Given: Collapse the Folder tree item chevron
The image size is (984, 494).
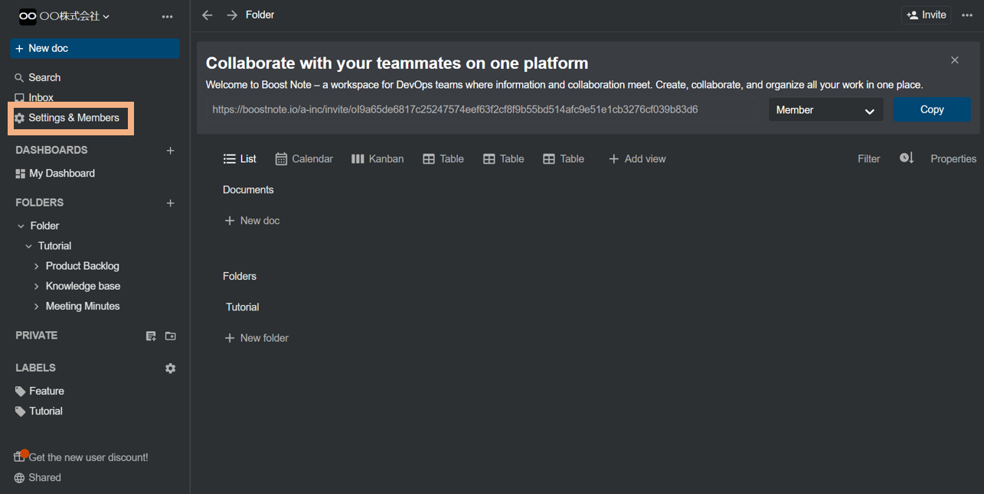Looking at the screenshot, I should 21,226.
